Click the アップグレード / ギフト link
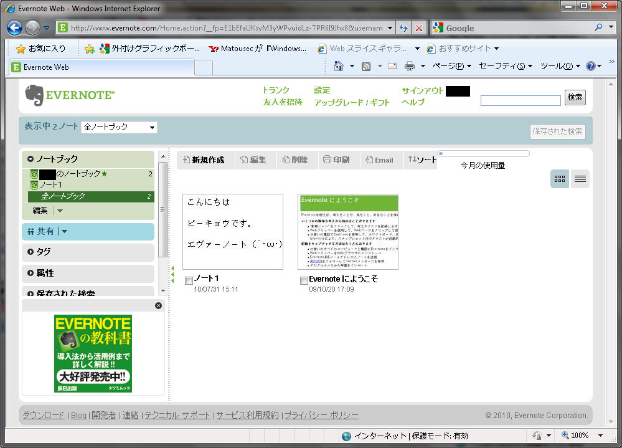Image resolution: width=622 pixels, height=448 pixels. coord(351,102)
